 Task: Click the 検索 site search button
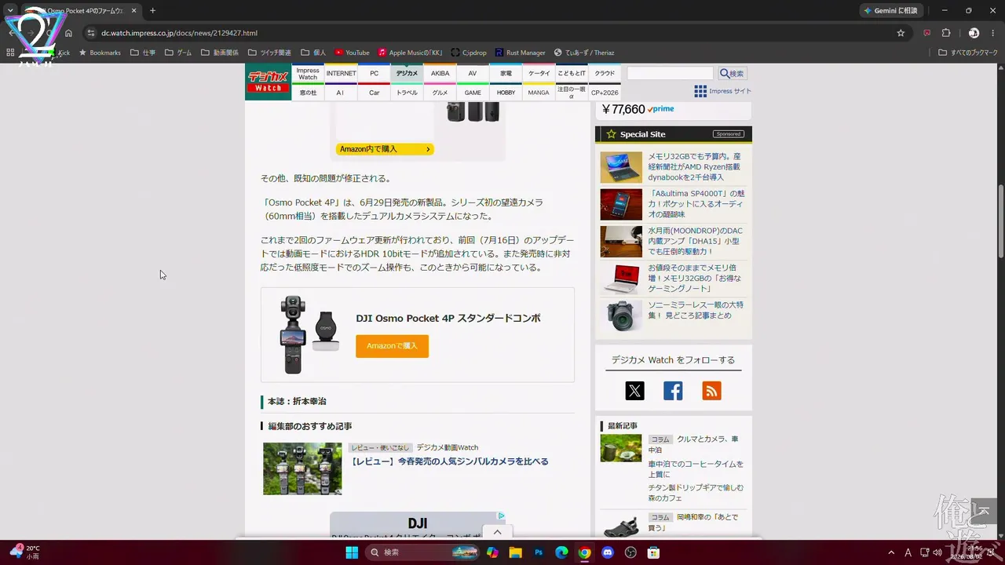[732, 73]
